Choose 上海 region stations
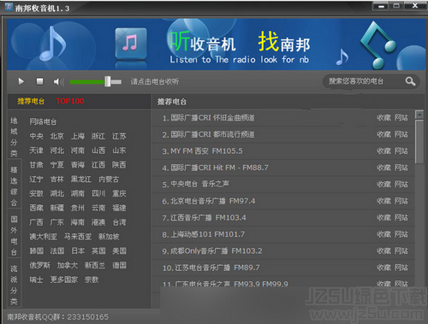The width and height of the screenshot is (428, 324). pyautogui.click(x=78, y=136)
